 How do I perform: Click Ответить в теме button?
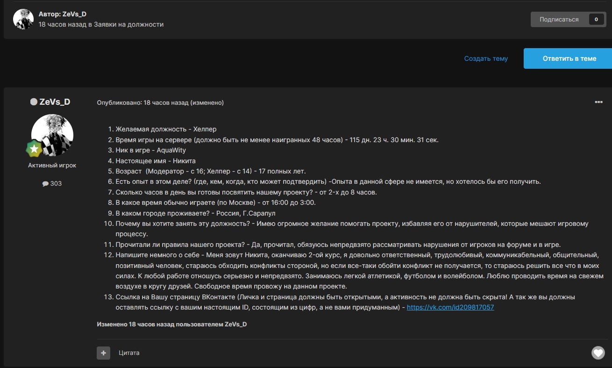pyautogui.click(x=569, y=58)
